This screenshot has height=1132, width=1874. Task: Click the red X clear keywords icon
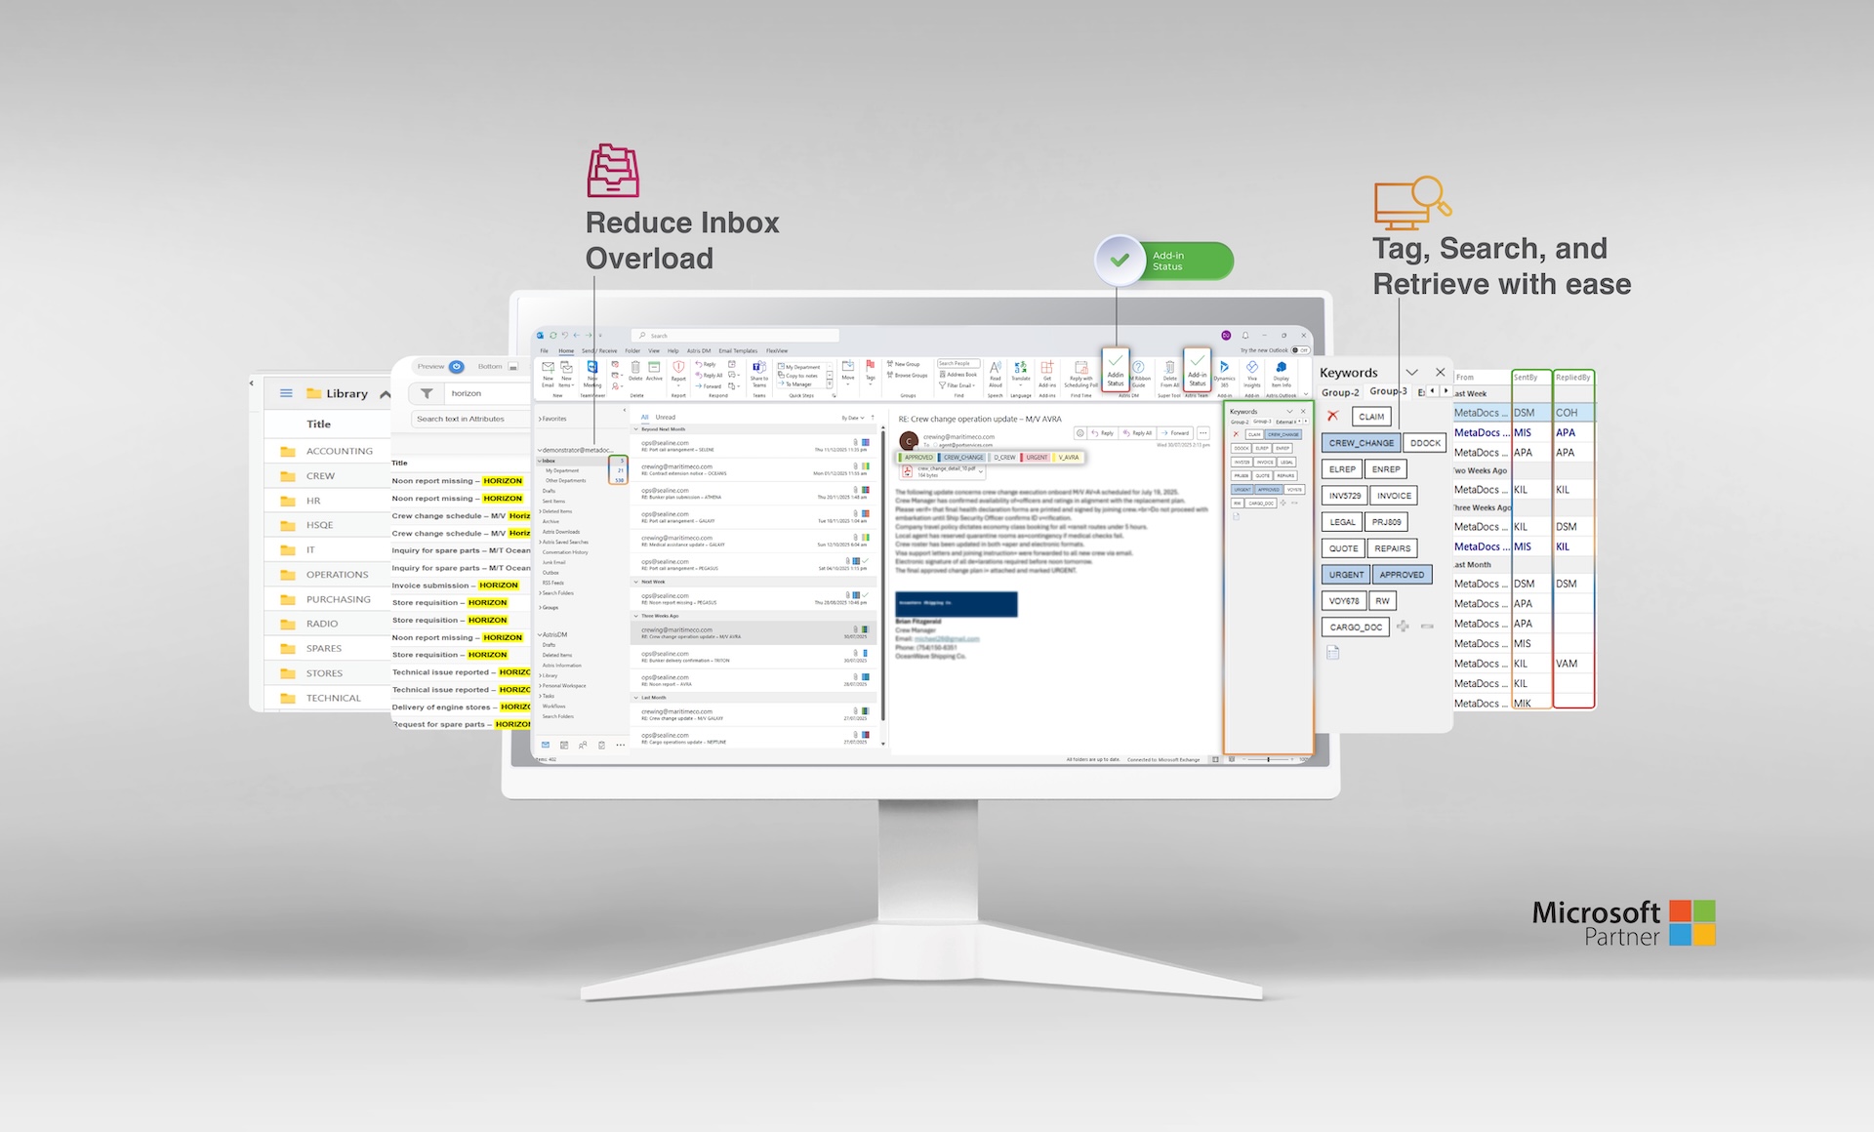(x=1332, y=417)
